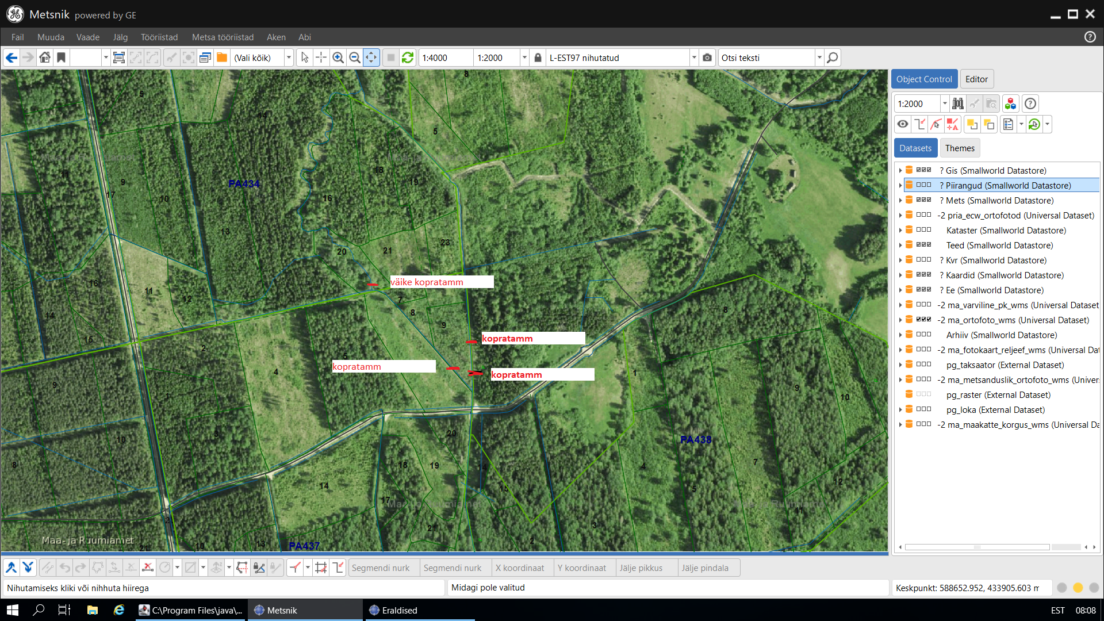1104x621 pixels.
Task: Switch to the Editor tab
Action: 976,79
